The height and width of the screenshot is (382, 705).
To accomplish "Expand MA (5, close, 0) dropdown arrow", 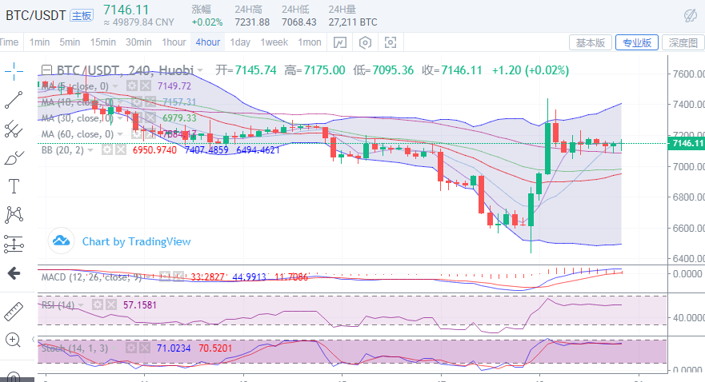I will coord(115,86).
